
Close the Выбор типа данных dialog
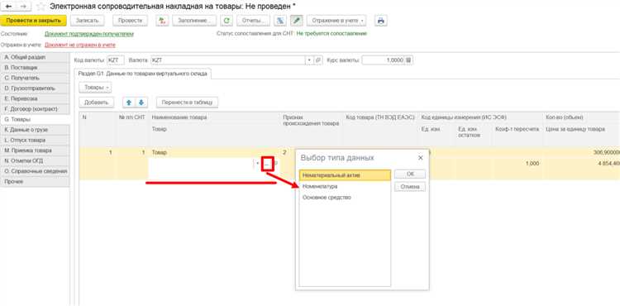[420, 158]
